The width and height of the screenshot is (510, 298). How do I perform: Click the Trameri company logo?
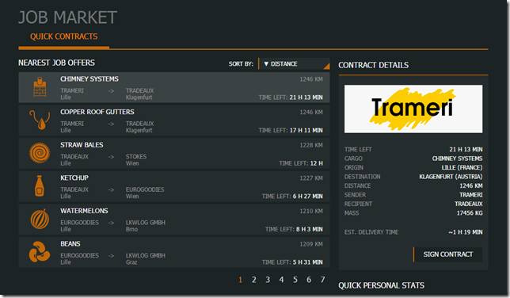pyautogui.click(x=413, y=109)
